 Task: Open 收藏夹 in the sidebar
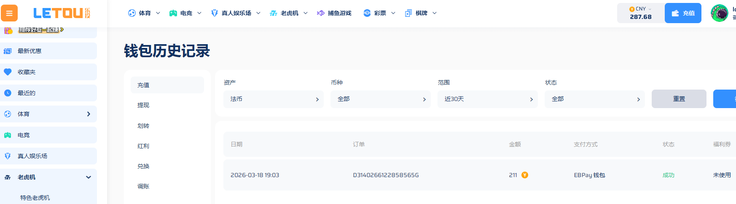[48, 72]
